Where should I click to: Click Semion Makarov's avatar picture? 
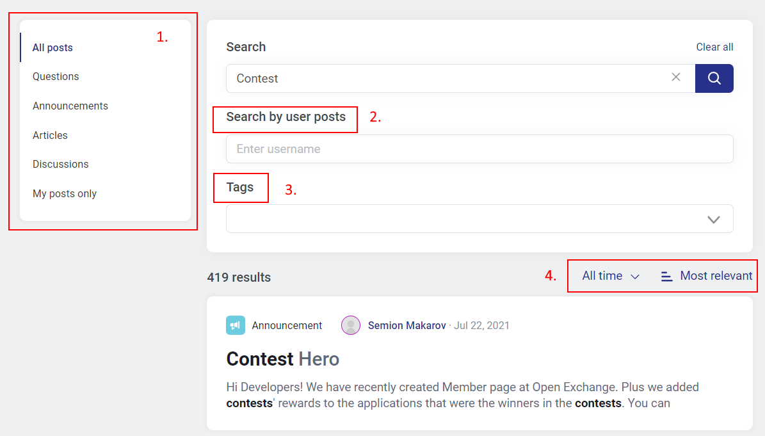click(351, 325)
